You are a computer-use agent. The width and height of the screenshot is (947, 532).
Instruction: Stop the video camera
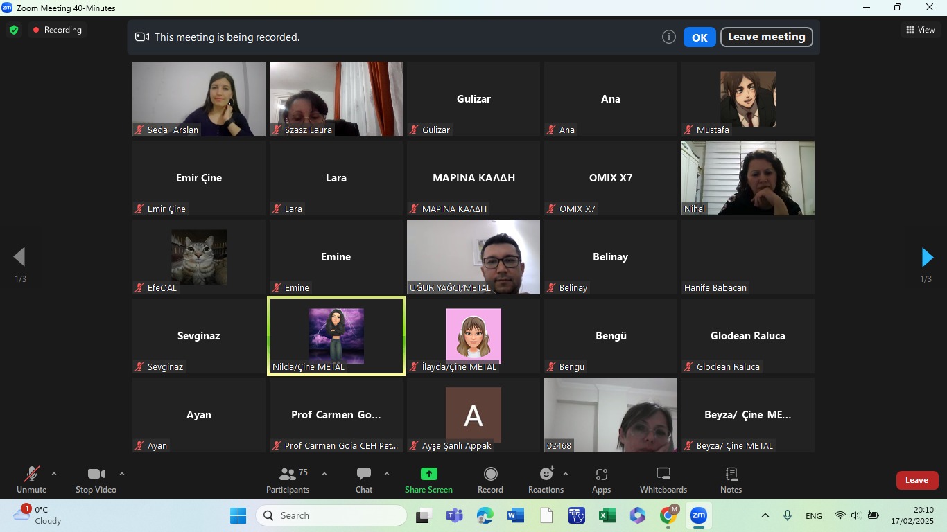click(x=96, y=480)
